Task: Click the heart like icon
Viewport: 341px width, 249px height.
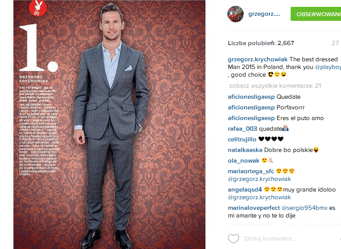Action: tap(233, 239)
